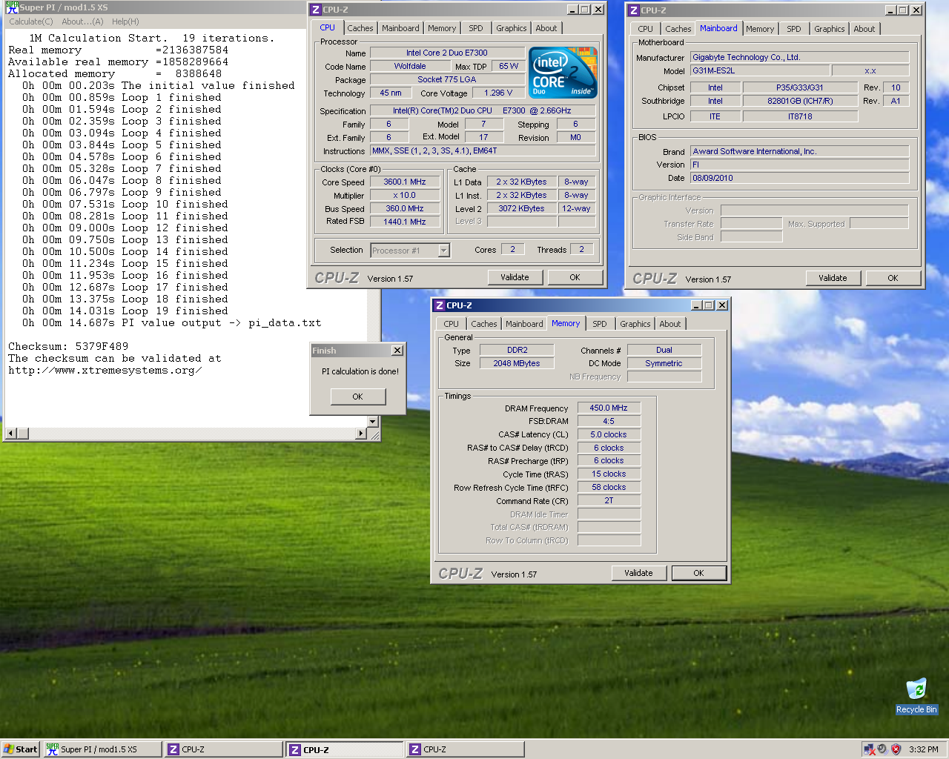Switch to SPD tab in the CPU window
This screenshot has height=759, width=949.
coord(476,28)
